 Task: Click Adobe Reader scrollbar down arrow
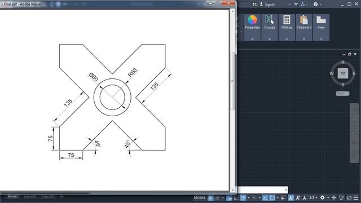pos(232,191)
